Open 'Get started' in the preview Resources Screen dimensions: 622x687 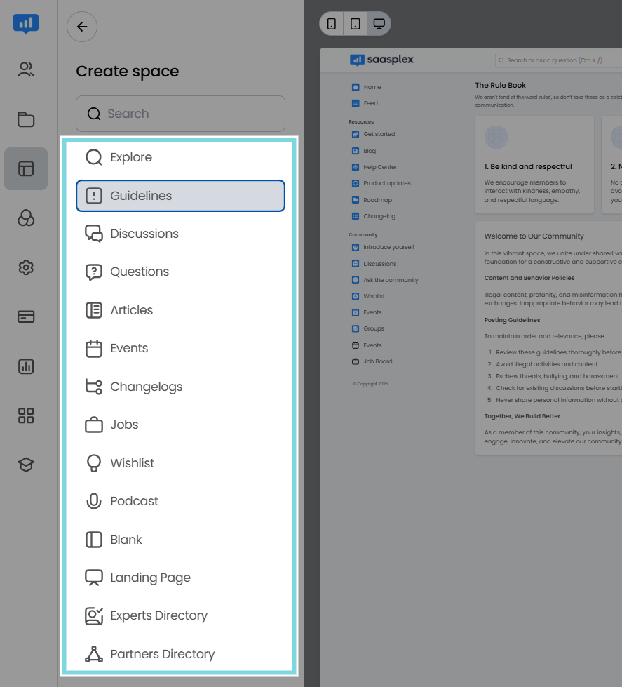(373, 134)
